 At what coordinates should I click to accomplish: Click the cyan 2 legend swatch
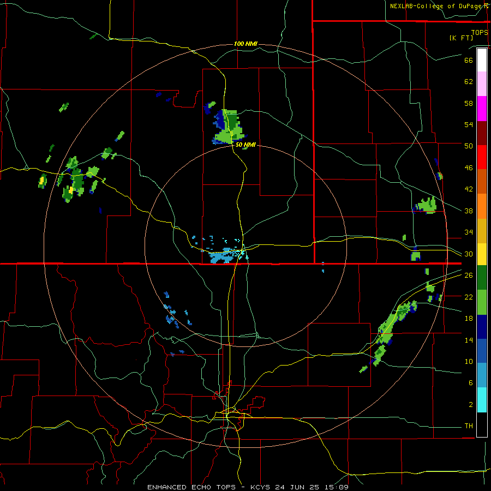[x=482, y=400]
